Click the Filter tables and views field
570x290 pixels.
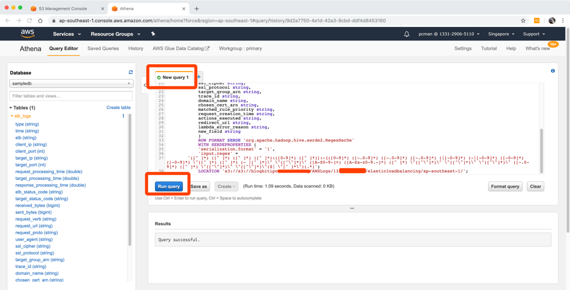(71, 96)
